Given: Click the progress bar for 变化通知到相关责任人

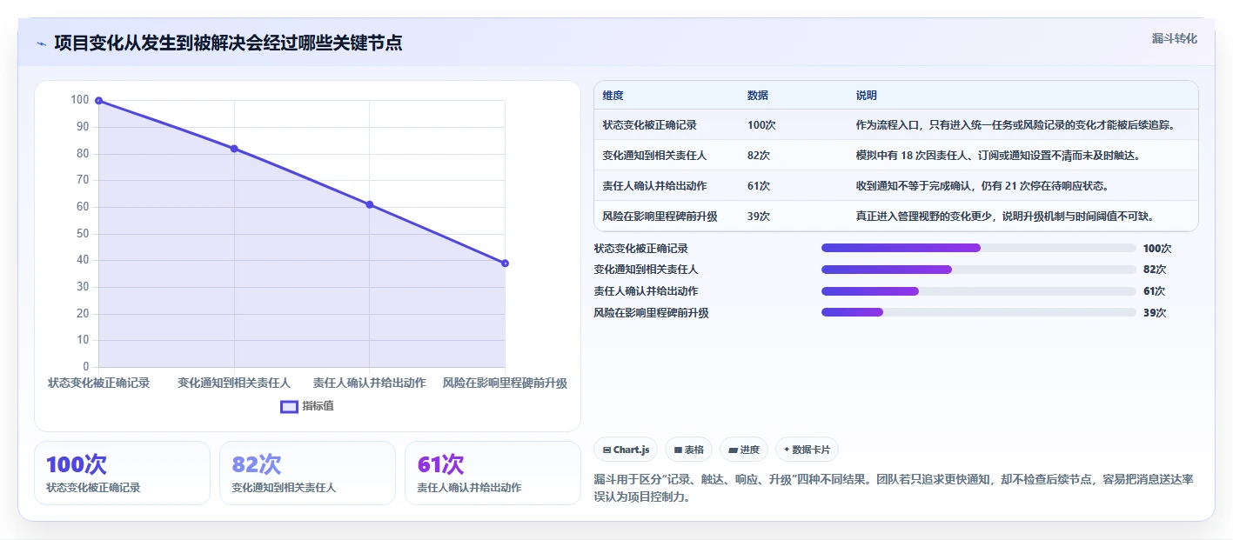Looking at the screenshot, I should click(x=979, y=270).
